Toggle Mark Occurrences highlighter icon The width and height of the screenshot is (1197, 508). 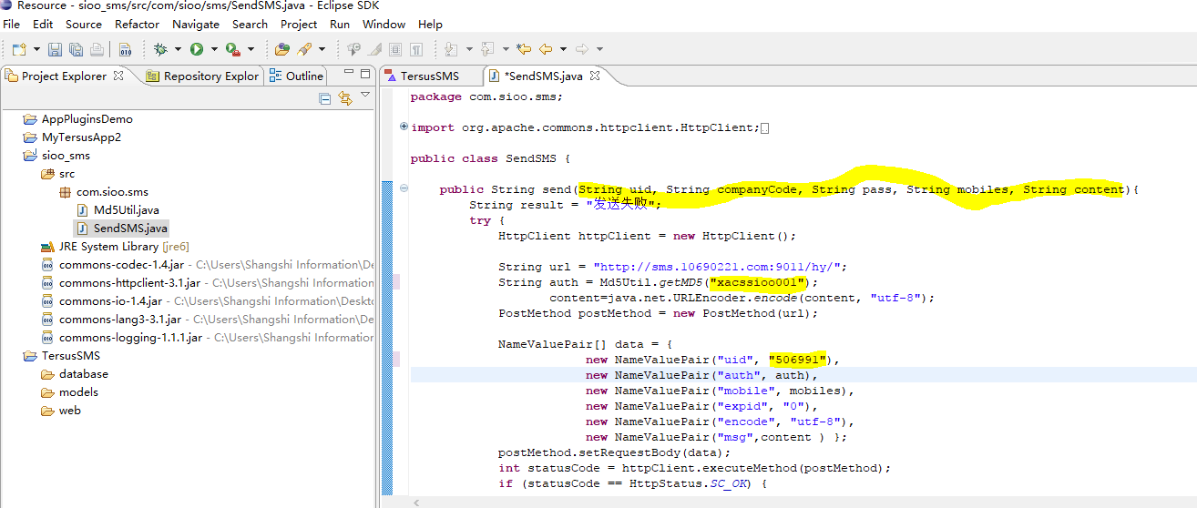(x=374, y=49)
